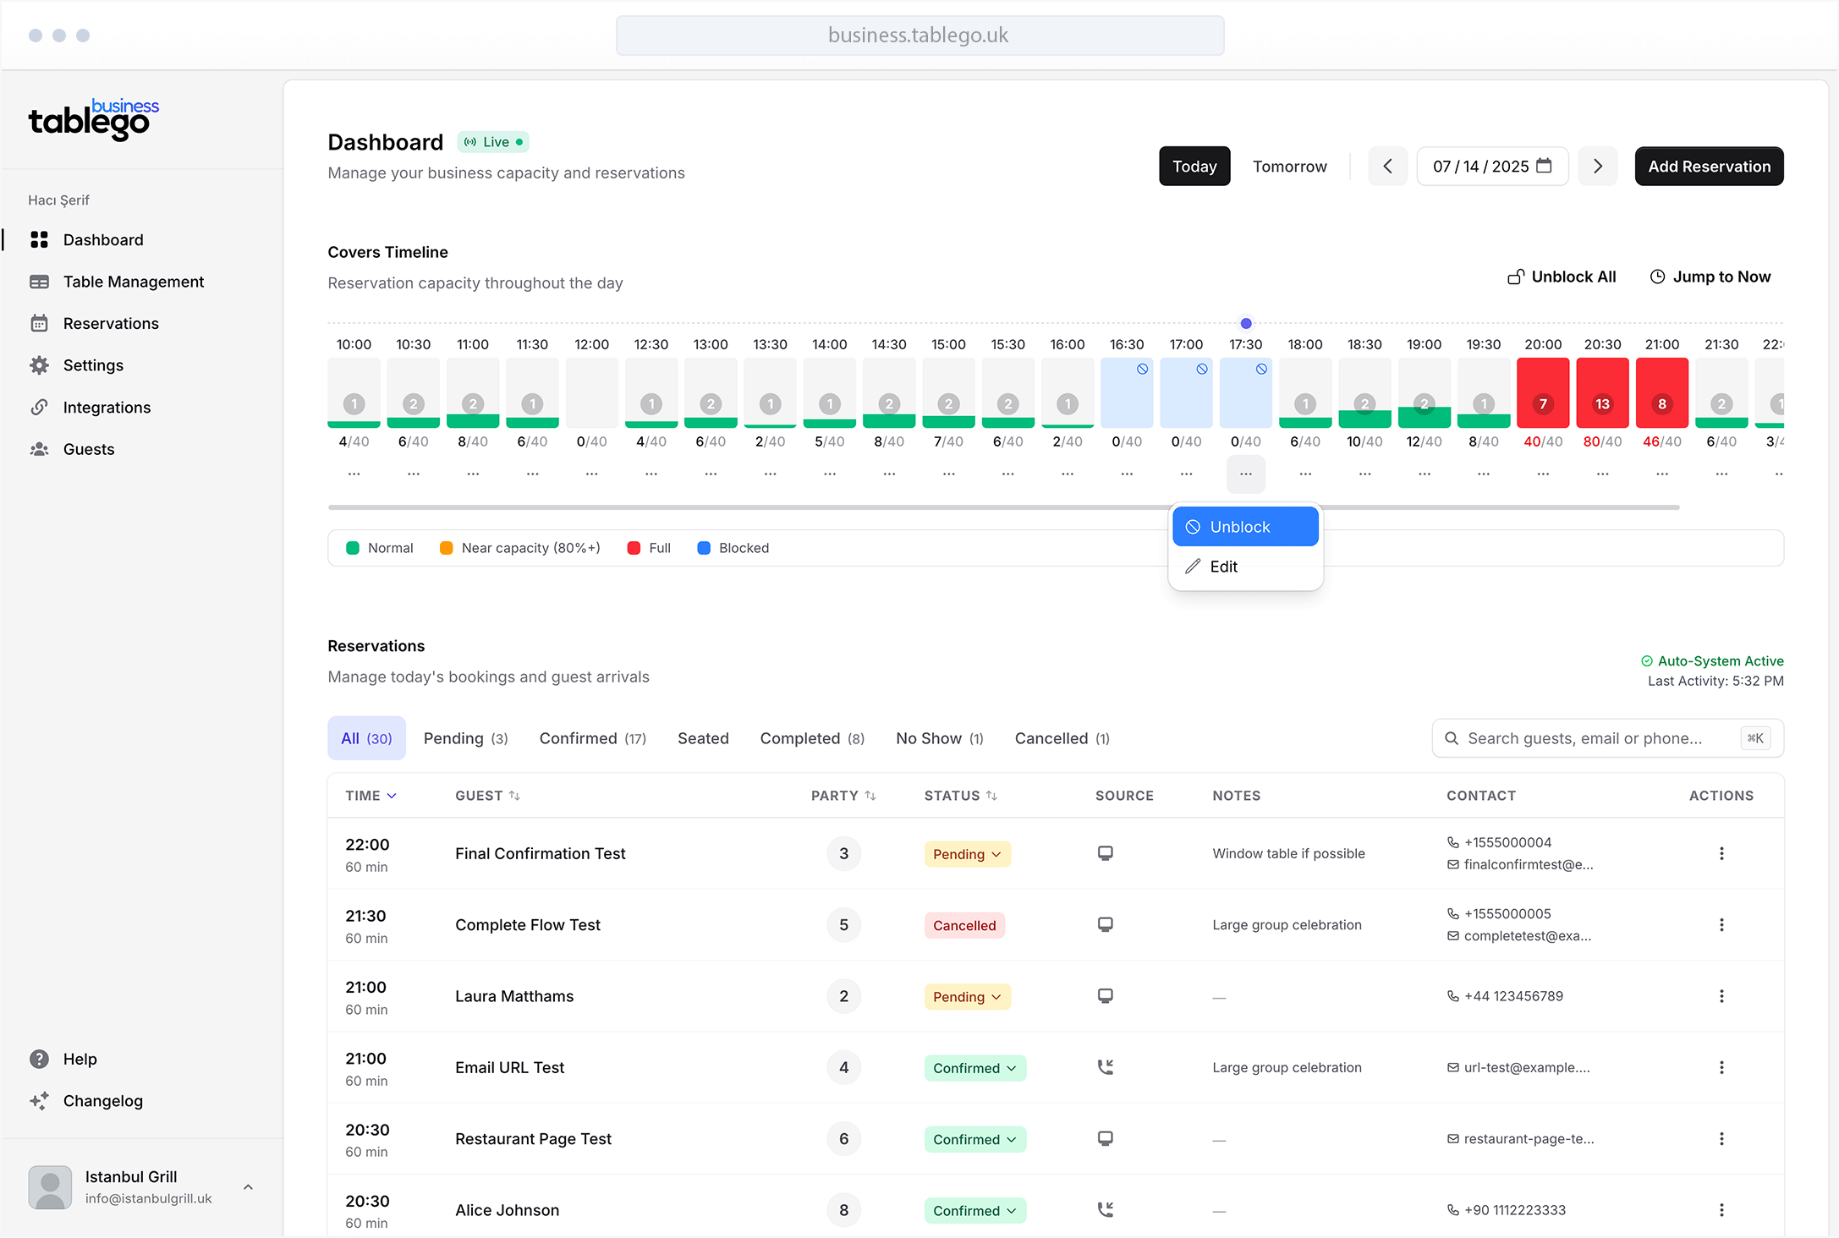Click the Add Reservation button

tap(1709, 166)
